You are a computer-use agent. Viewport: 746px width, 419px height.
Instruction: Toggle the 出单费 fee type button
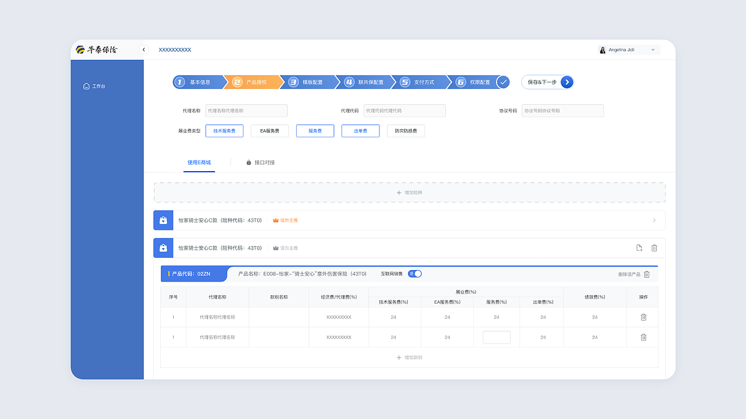[x=361, y=131]
